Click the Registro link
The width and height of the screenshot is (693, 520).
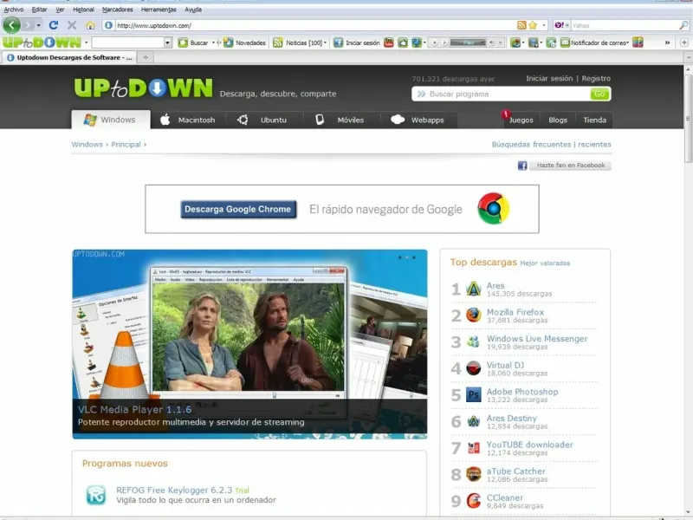[x=596, y=78]
